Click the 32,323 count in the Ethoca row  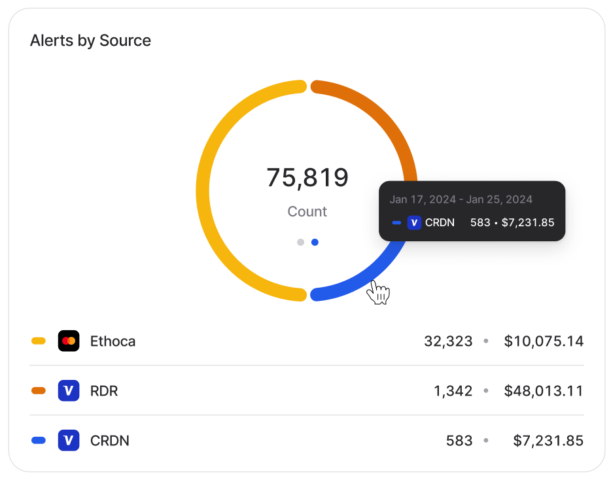pyautogui.click(x=448, y=341)
